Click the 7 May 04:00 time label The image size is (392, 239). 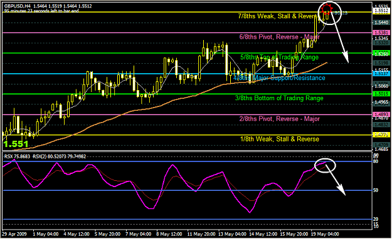(x=138, y=234)
